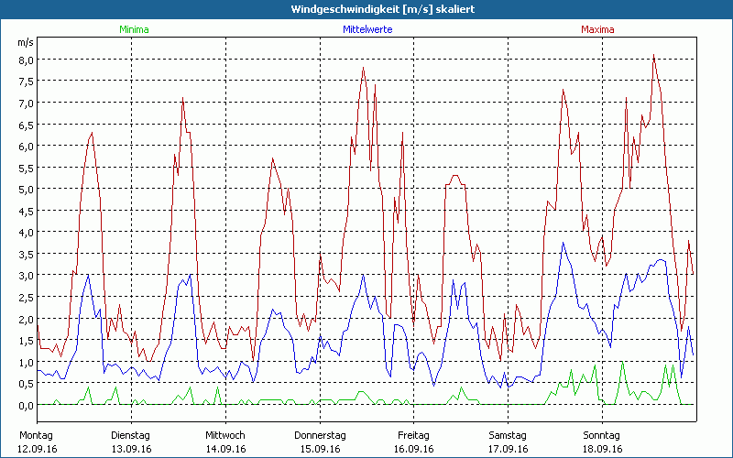Click the 4,5 y-axis value

[26, 211]
